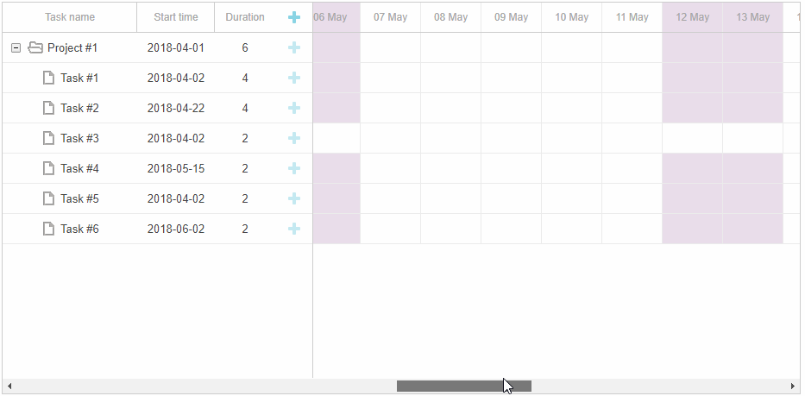This screenshot has height=396, width=805.
Task: Click the plus icon for Task #1
Action: pos(294,78)
